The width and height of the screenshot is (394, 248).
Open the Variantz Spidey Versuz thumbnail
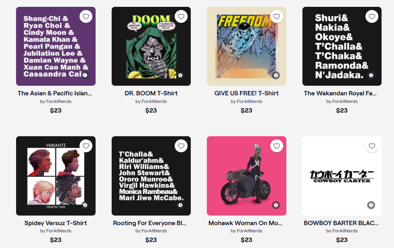pos(56,176)
